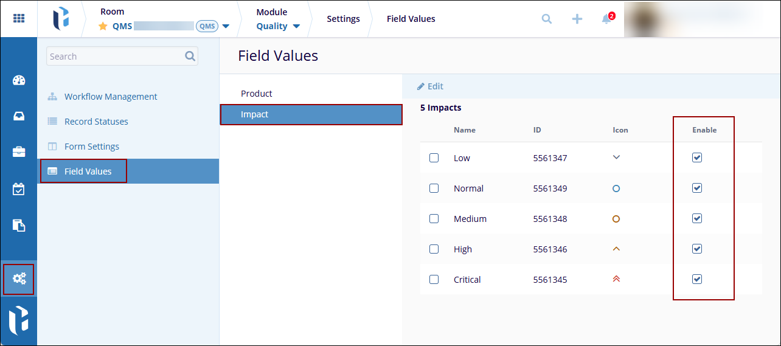This screenshot has height=346, width=781.
Task: Click the sidebar Search input field
Action: coord(116,57)
